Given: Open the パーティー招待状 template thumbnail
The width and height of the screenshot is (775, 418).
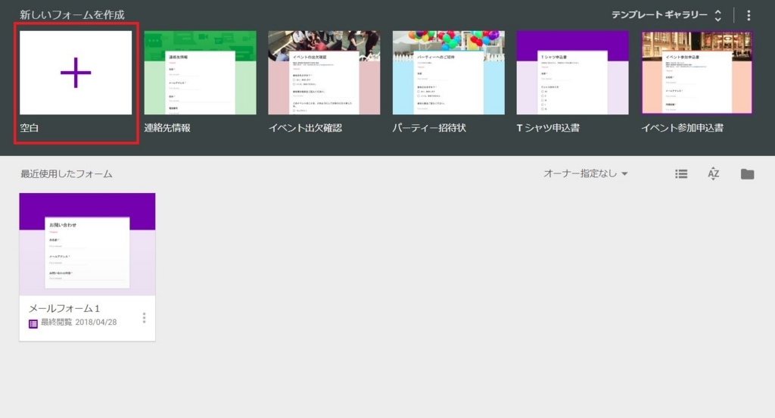Looking at the screenshot, I should 449,73.
